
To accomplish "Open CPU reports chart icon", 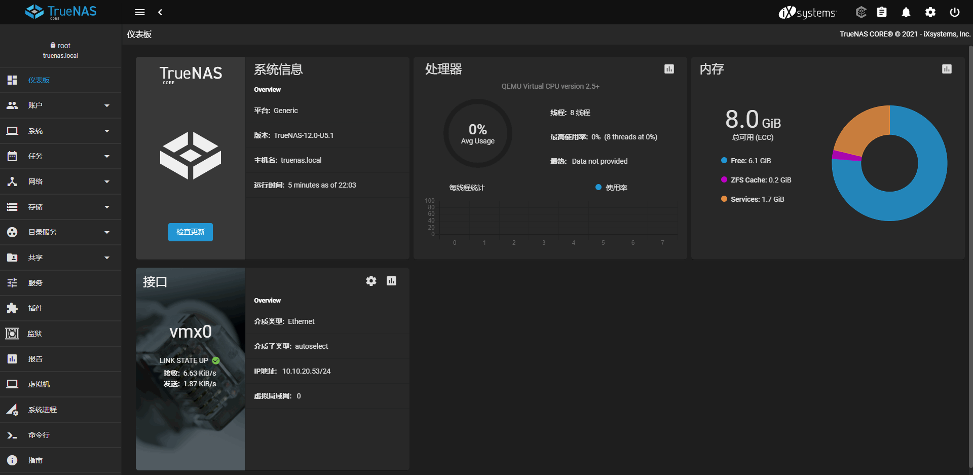I will click(669, 69).
